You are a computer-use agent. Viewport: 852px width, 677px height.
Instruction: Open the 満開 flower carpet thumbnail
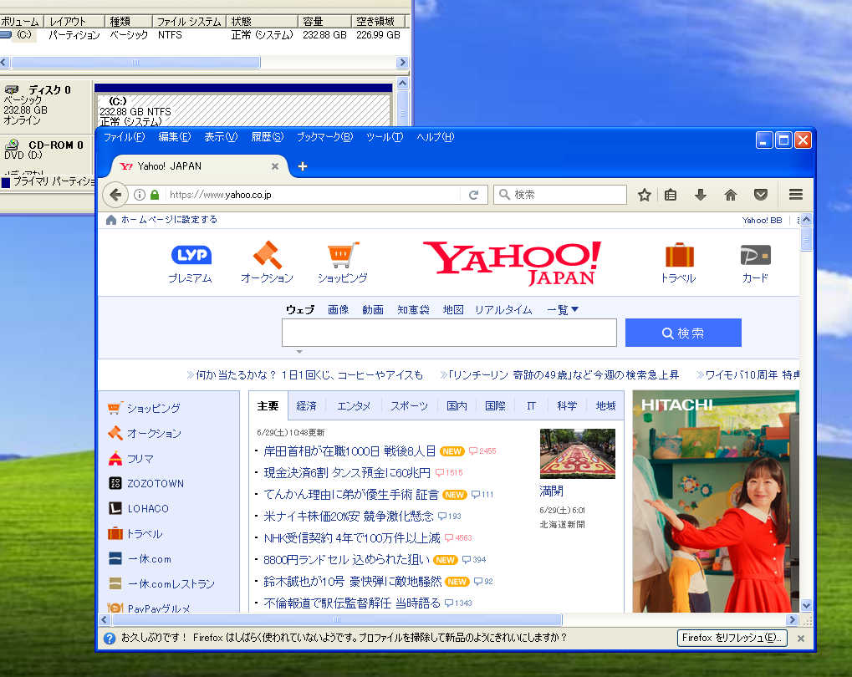coord(578,454)
